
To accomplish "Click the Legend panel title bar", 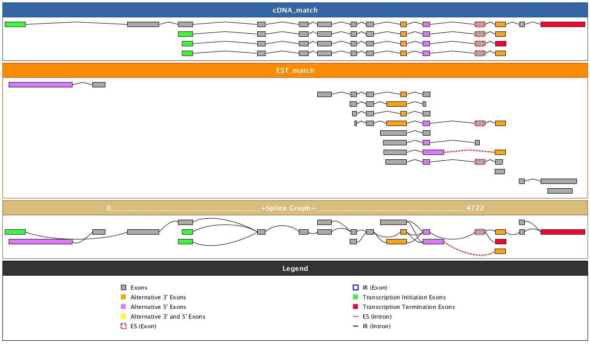I will pos(295,268).
